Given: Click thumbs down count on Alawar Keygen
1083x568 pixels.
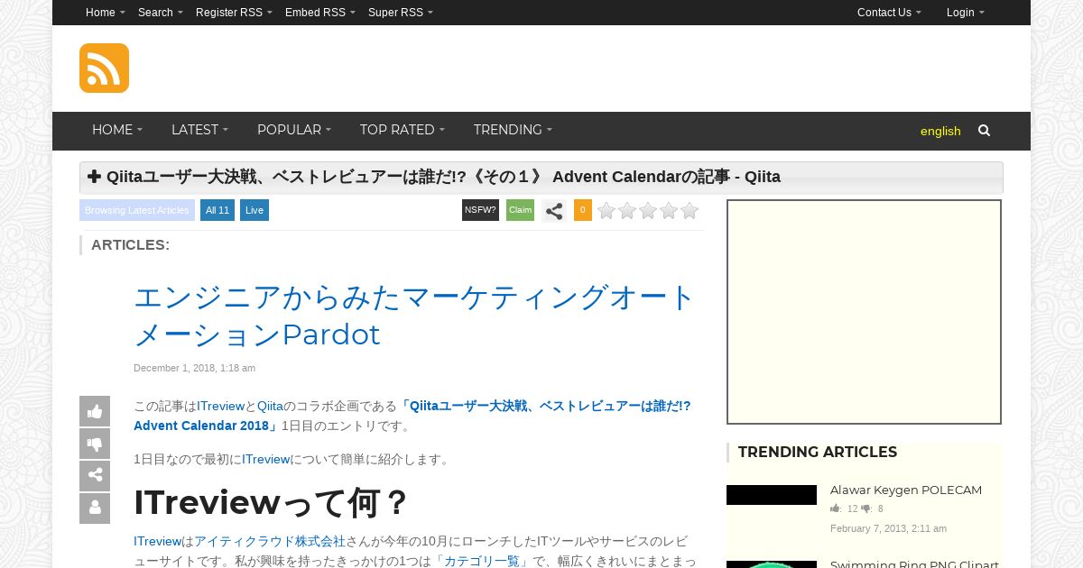Looking at the screenshot, I should [x=872, y=508].
